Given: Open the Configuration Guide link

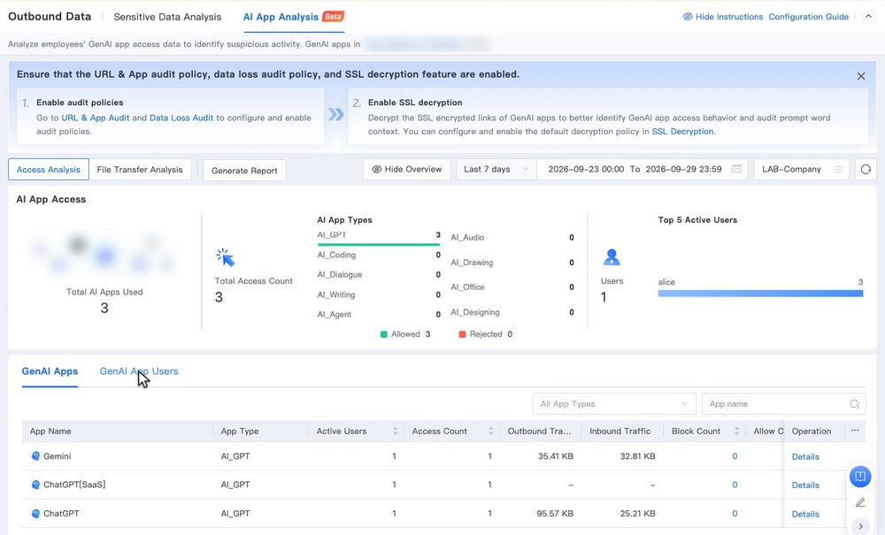Looking at the screenshot, I should point(808,17).
